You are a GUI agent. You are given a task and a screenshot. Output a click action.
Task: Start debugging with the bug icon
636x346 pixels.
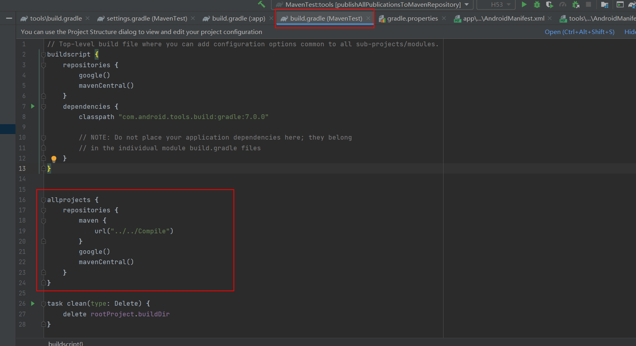click(x=537, y=4)
